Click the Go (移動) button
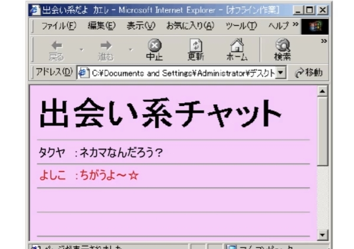 (x=308, y=73)
